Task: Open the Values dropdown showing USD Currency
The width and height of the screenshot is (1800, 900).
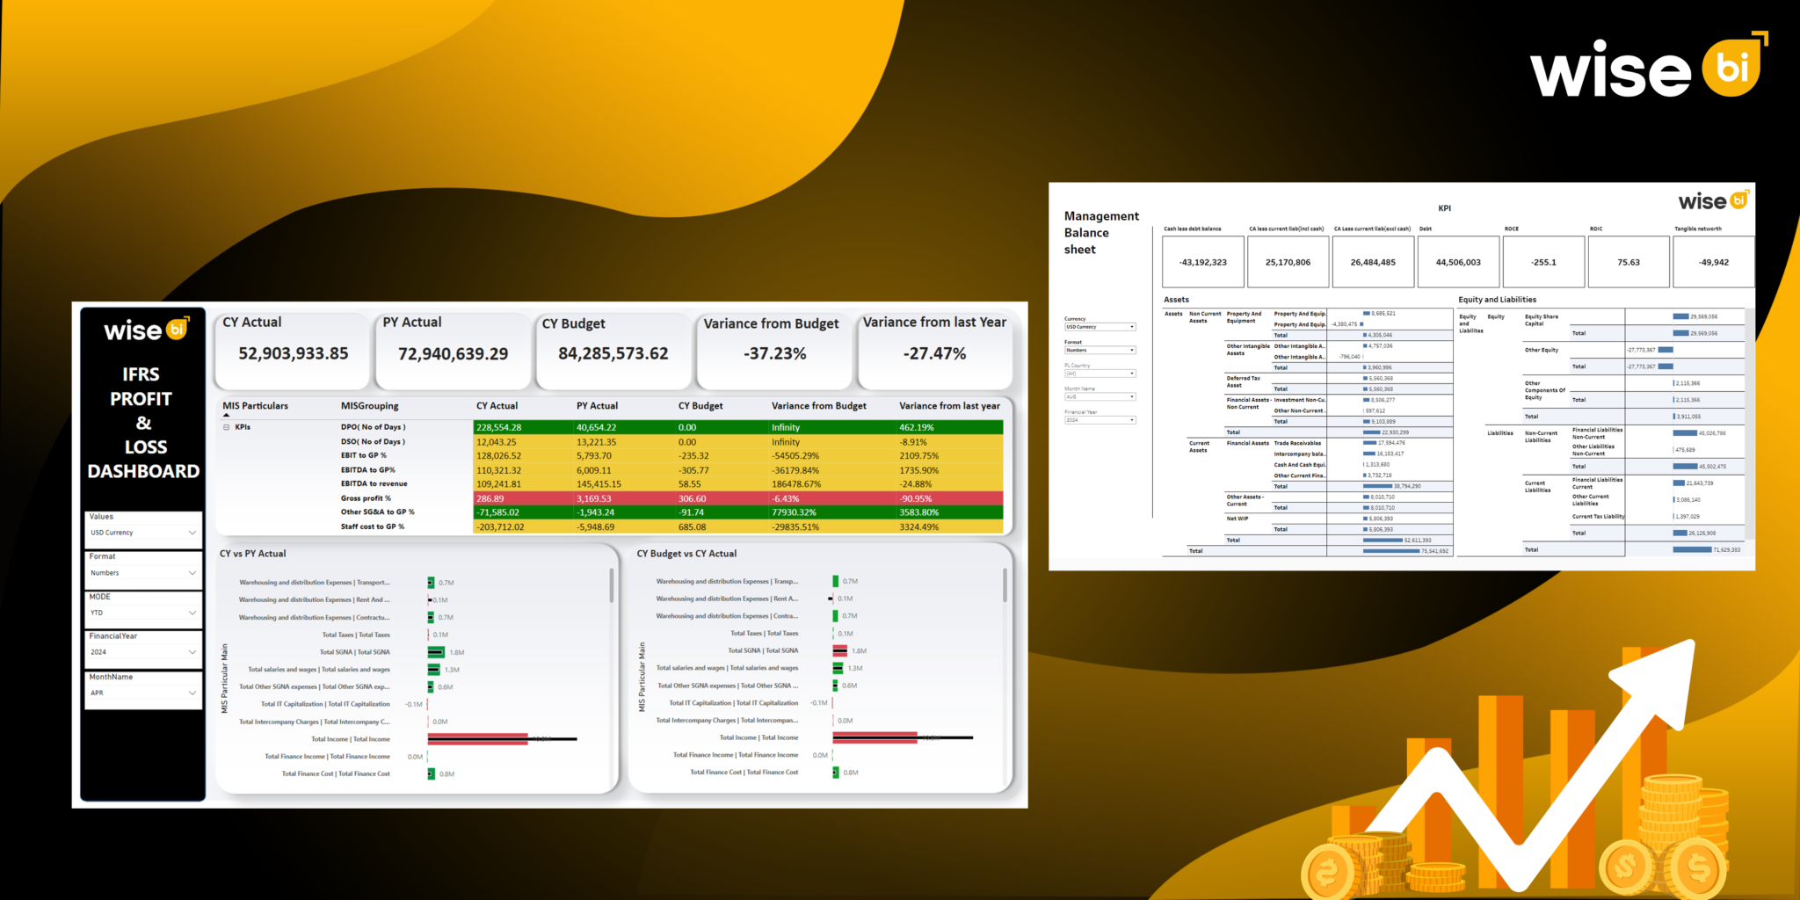Action: 143,532
